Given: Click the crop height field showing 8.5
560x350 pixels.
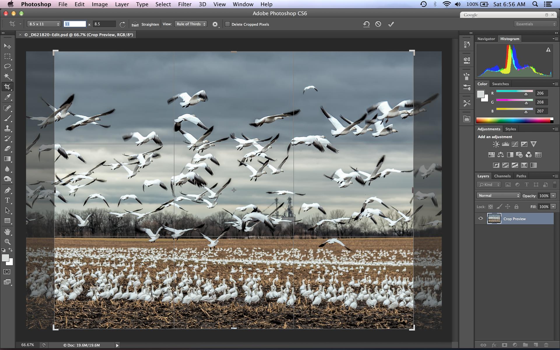Looking at the screenshot, I should [103, 24].
